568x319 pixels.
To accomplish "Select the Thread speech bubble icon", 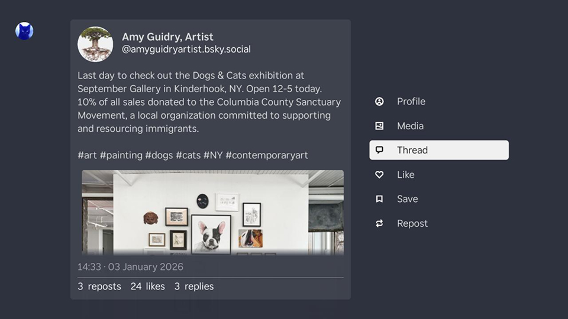I will click(379, 150).
